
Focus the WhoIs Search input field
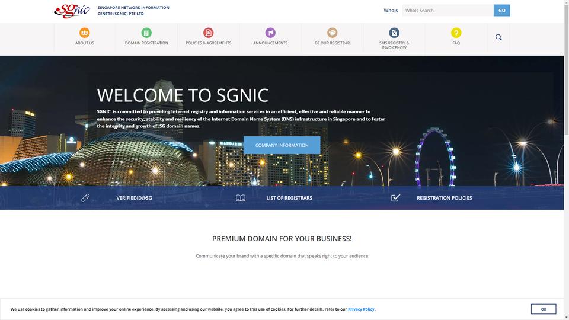pos(448,11)
